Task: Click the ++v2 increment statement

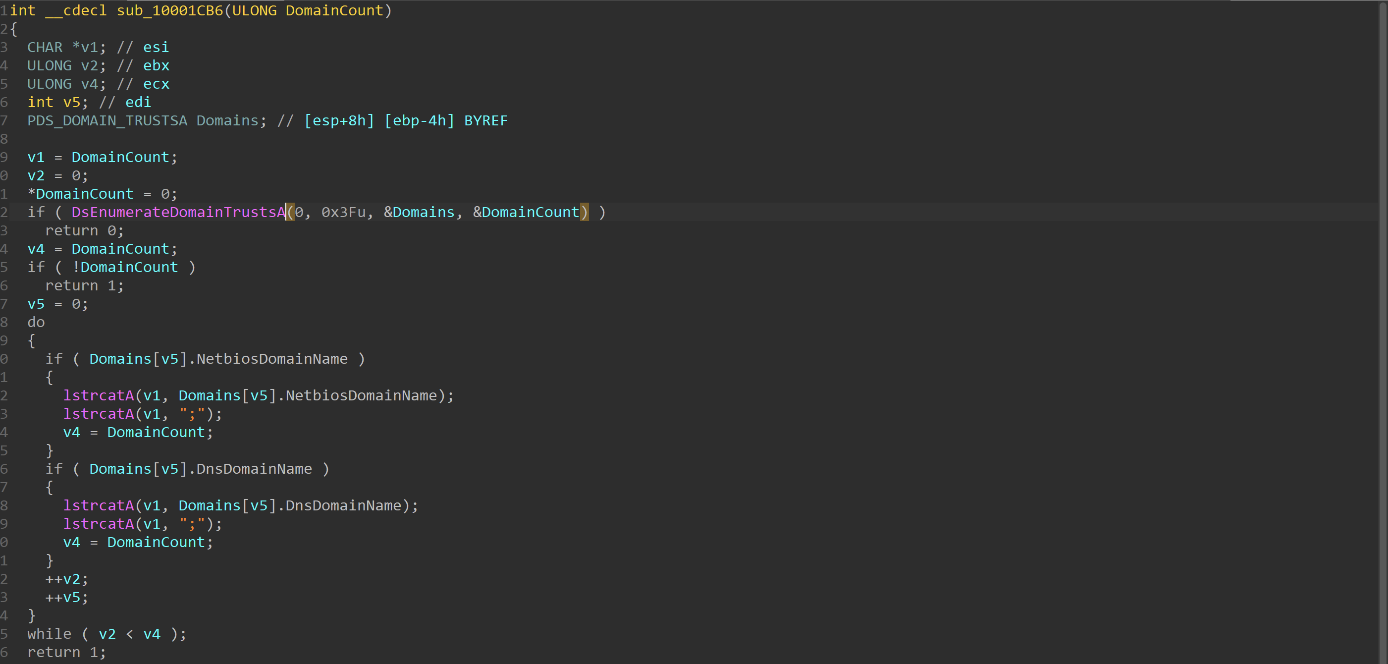Action: (67, 579)
